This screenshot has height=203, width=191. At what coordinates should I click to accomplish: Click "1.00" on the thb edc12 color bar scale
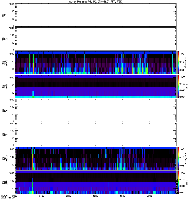click(x=182, y=54)
